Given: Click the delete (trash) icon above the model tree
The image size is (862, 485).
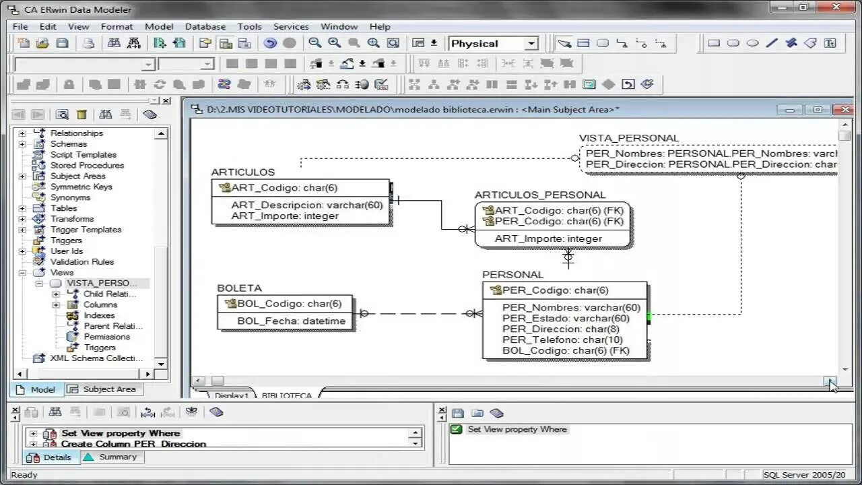Looking at the screenshot, I should point(81,115).
